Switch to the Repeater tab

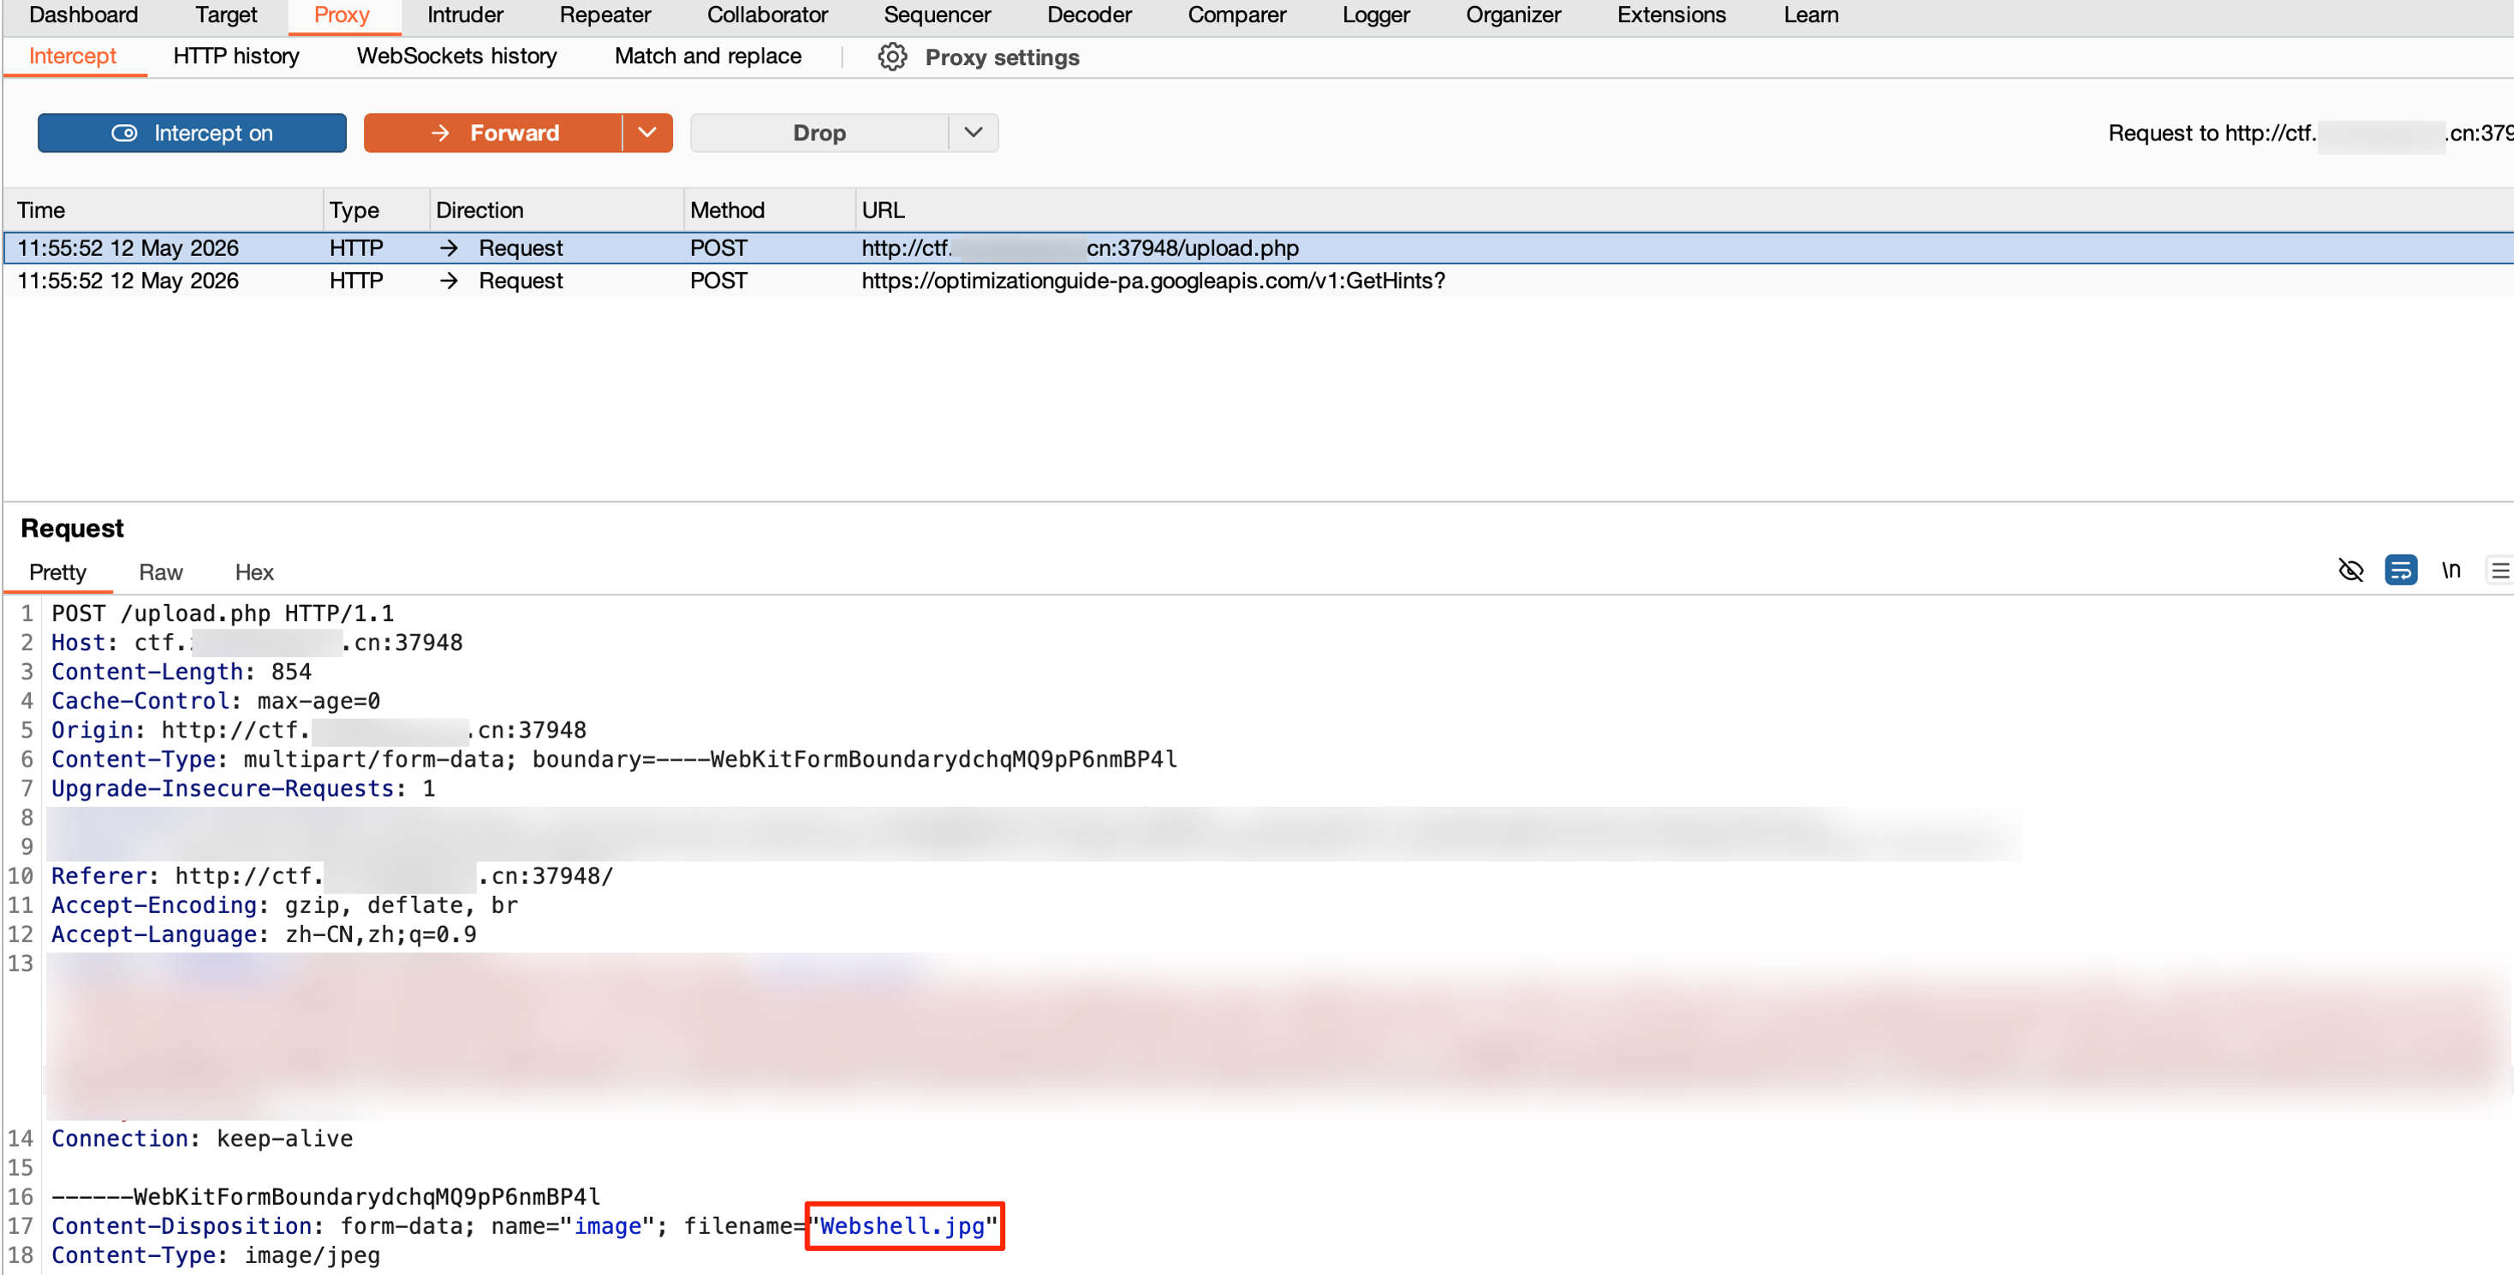[605, 15]
